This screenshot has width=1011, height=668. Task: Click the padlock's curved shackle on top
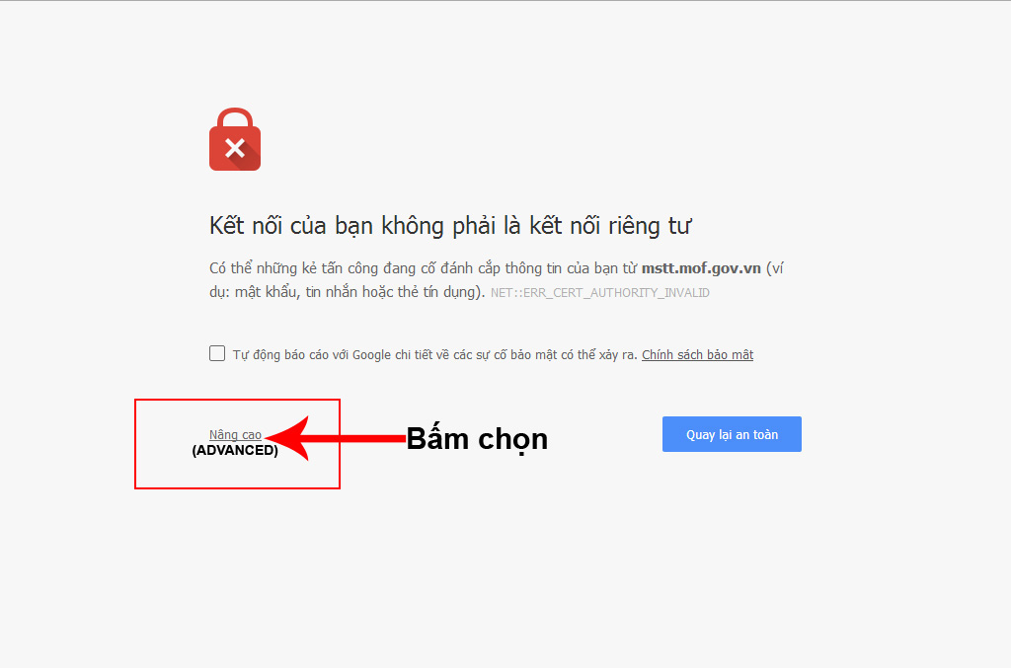235,117
